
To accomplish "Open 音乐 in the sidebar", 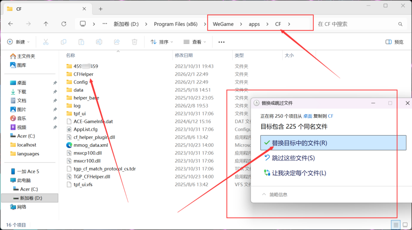I will tap(18, 118).
